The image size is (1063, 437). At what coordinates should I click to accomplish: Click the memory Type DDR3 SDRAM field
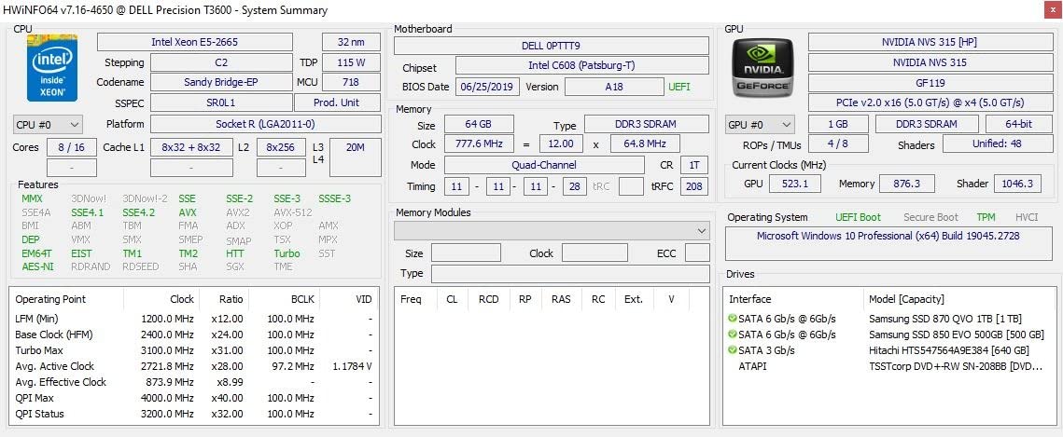coord(646,125)
